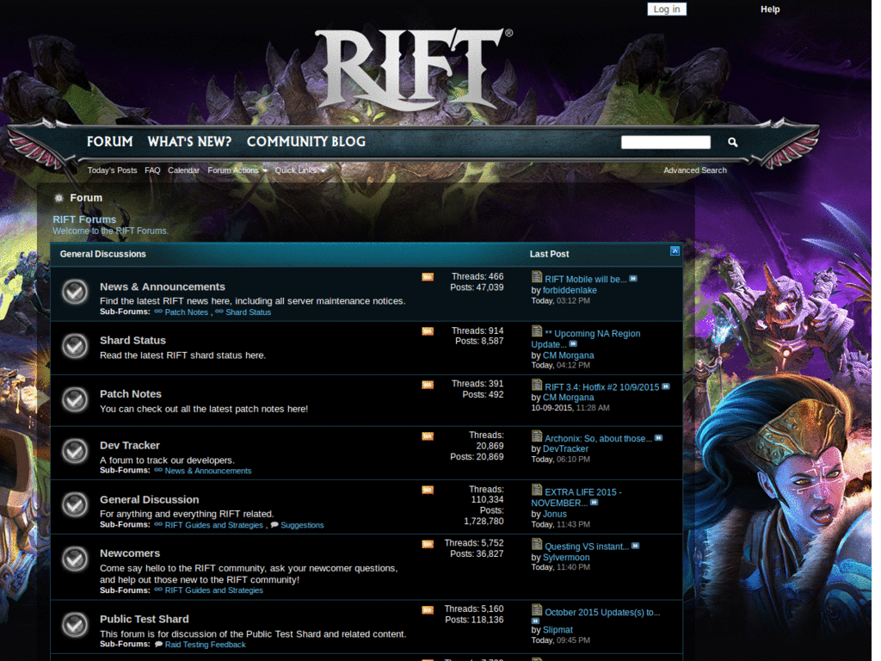
Task: View Sylvermoon's profile
Action: (x=566, y=557)
